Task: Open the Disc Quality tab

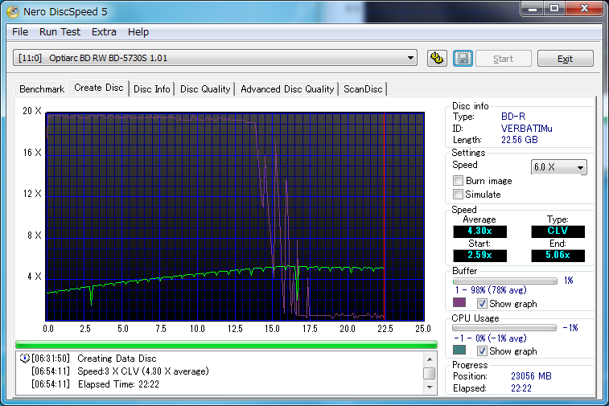Action: [x=205, y=89]
